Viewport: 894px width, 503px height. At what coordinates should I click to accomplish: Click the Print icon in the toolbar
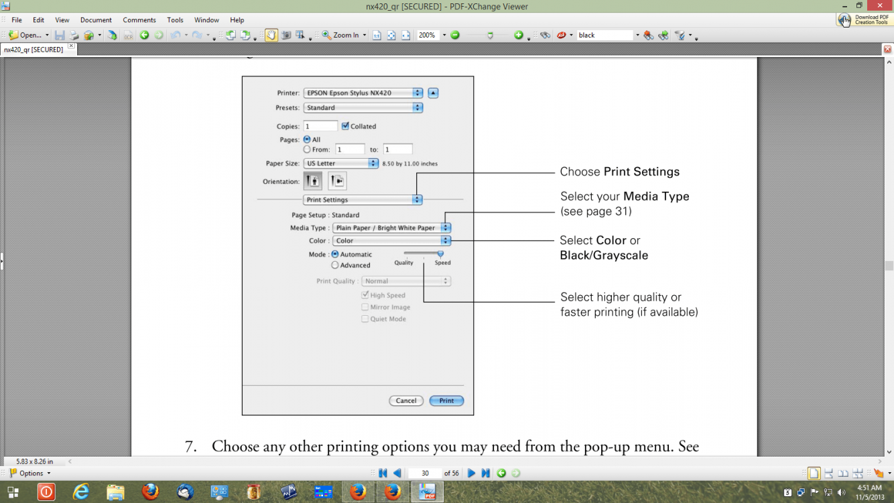pyautogui.click(x=74, y=35)
